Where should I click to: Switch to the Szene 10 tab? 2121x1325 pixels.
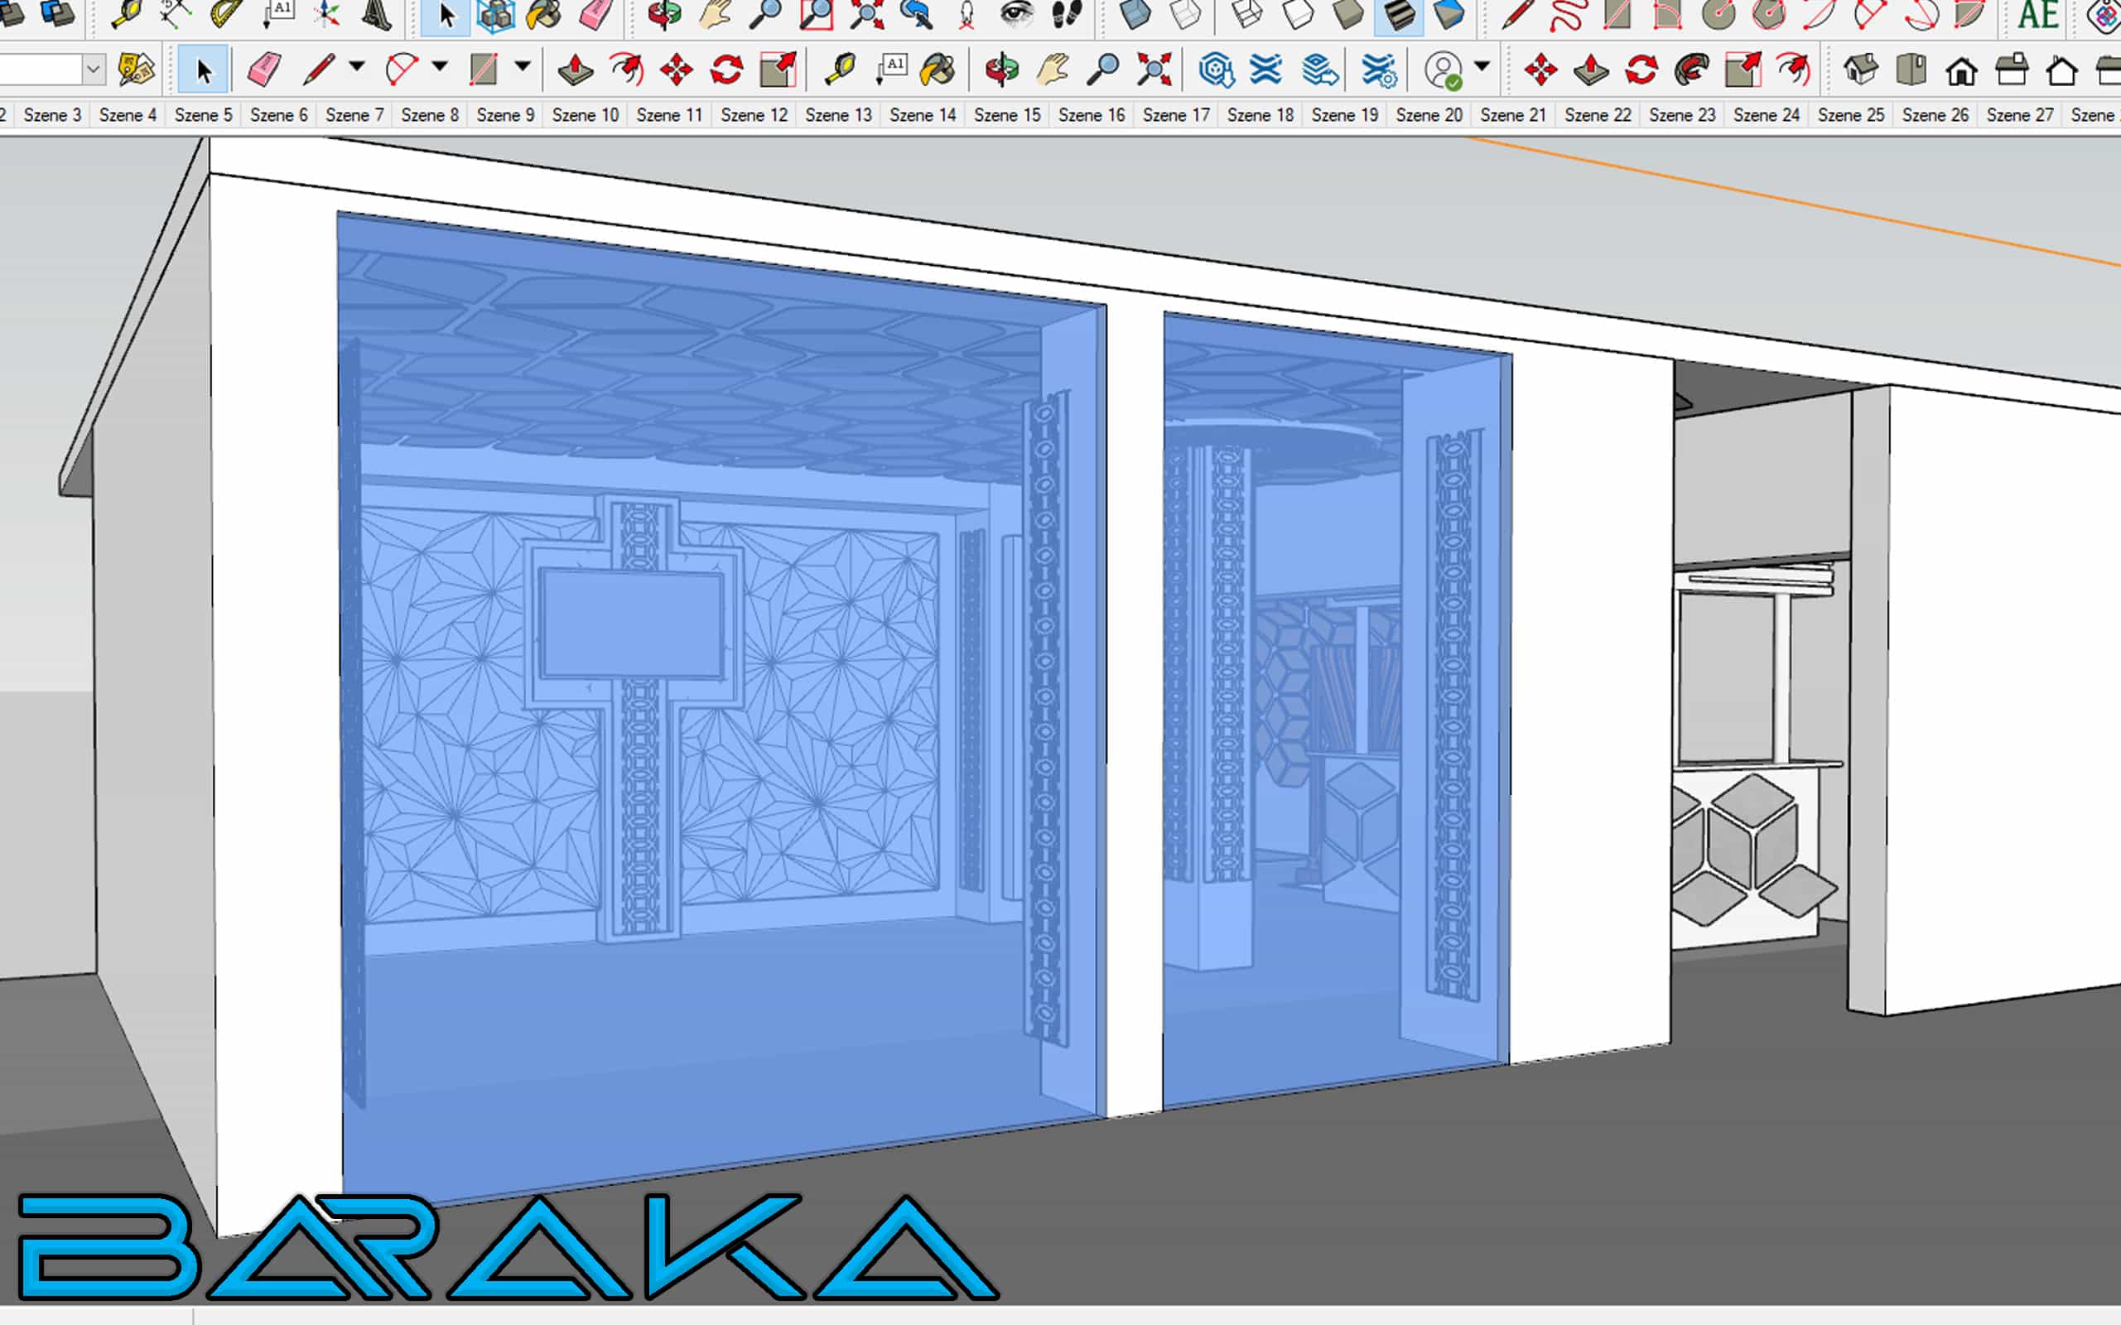(x=585, y=115)
